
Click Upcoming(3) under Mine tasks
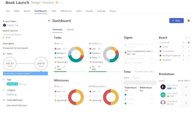61,62
